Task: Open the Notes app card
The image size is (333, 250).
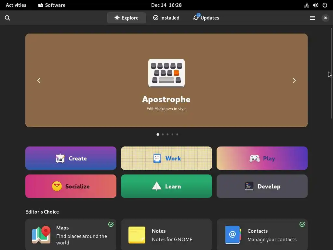Action: [166, 234]
